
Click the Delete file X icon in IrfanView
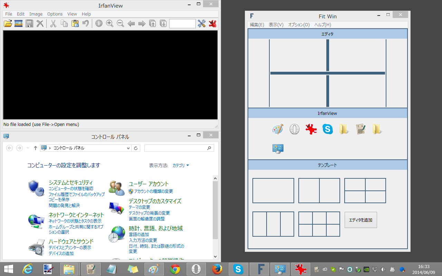point(40,23)
